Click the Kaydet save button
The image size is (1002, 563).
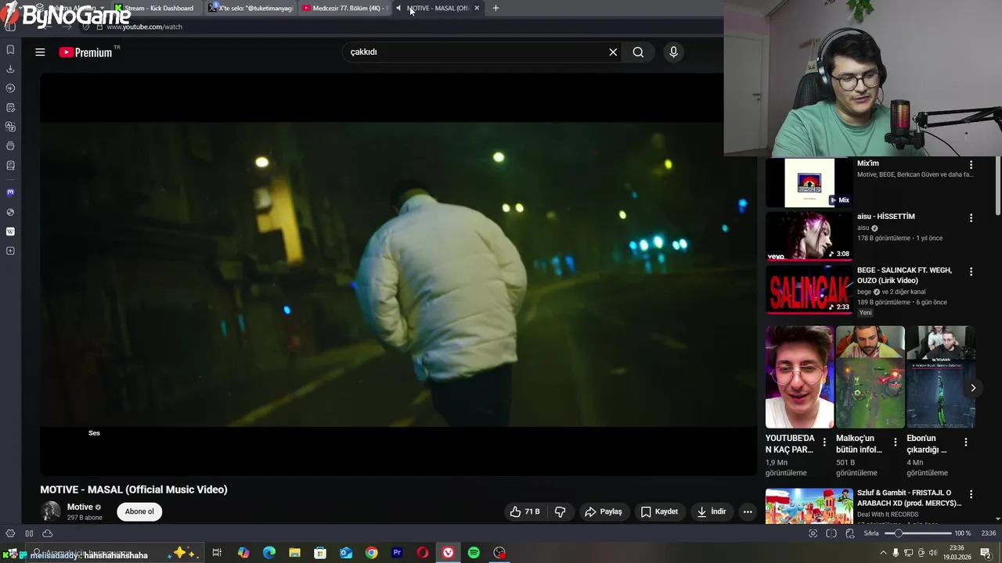coord(659,511)
